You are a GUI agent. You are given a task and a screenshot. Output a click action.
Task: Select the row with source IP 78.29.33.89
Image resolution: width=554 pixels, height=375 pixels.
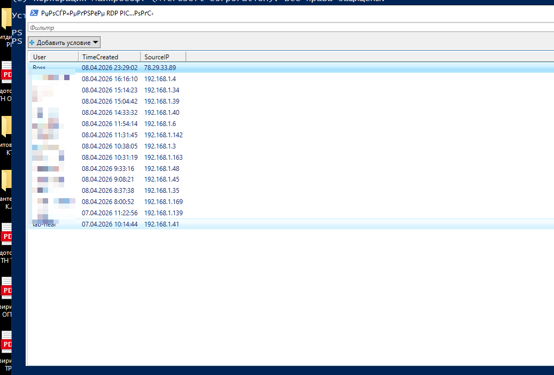click(160, 68)
